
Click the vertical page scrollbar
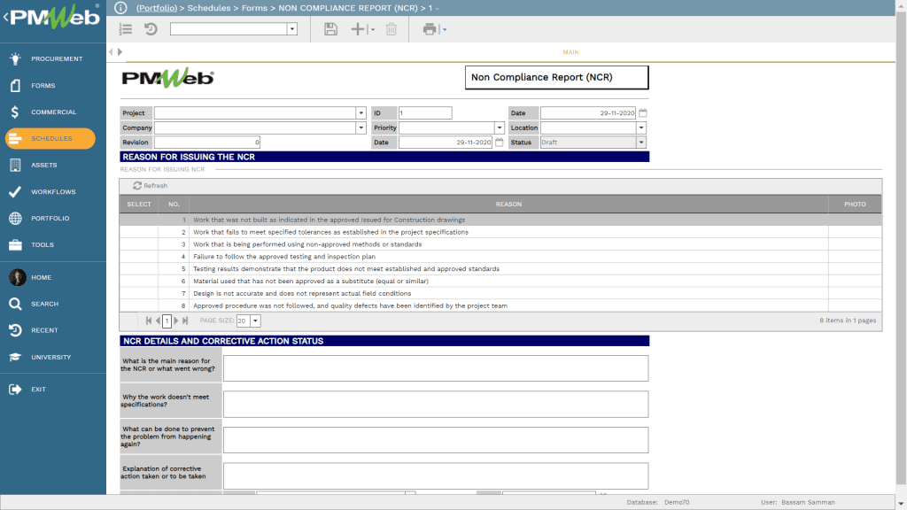[901, 249]
